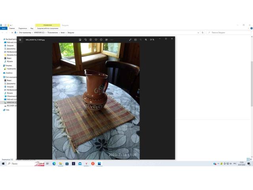Click the Up arrow in Explorer navigation

tap(12, 32)
